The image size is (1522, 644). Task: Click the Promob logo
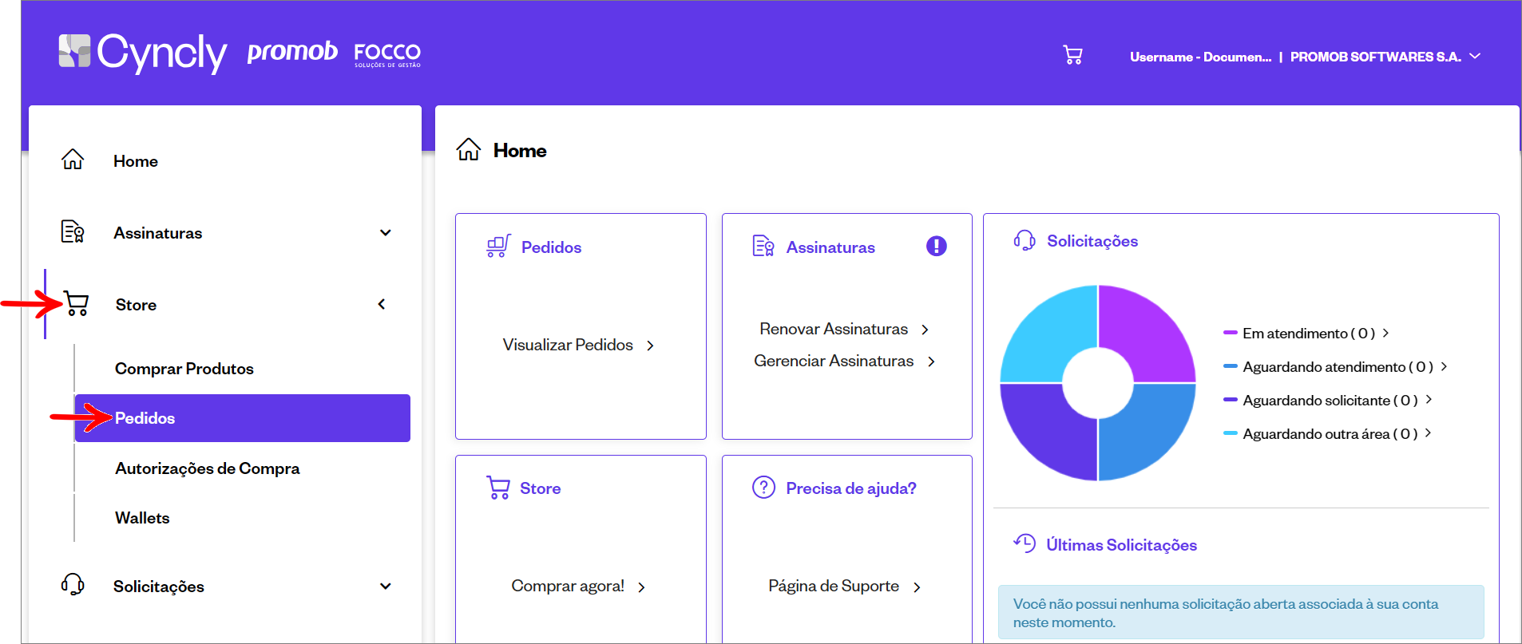pyautogui.click(x=292, y=52)
